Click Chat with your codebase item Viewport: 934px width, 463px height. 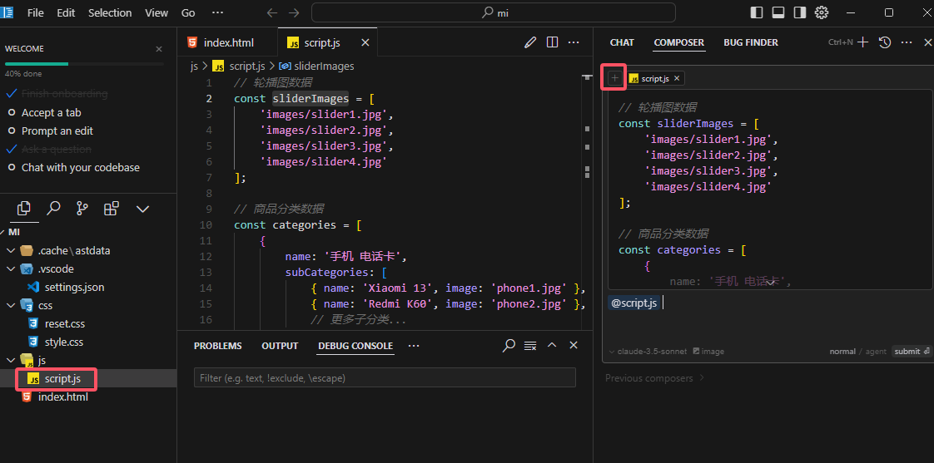click(x=80, y=167)
